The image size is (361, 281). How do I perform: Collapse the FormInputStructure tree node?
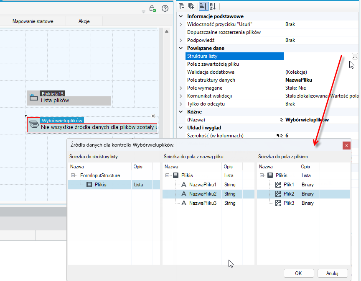pyautogui.click(x=73, y=175)
